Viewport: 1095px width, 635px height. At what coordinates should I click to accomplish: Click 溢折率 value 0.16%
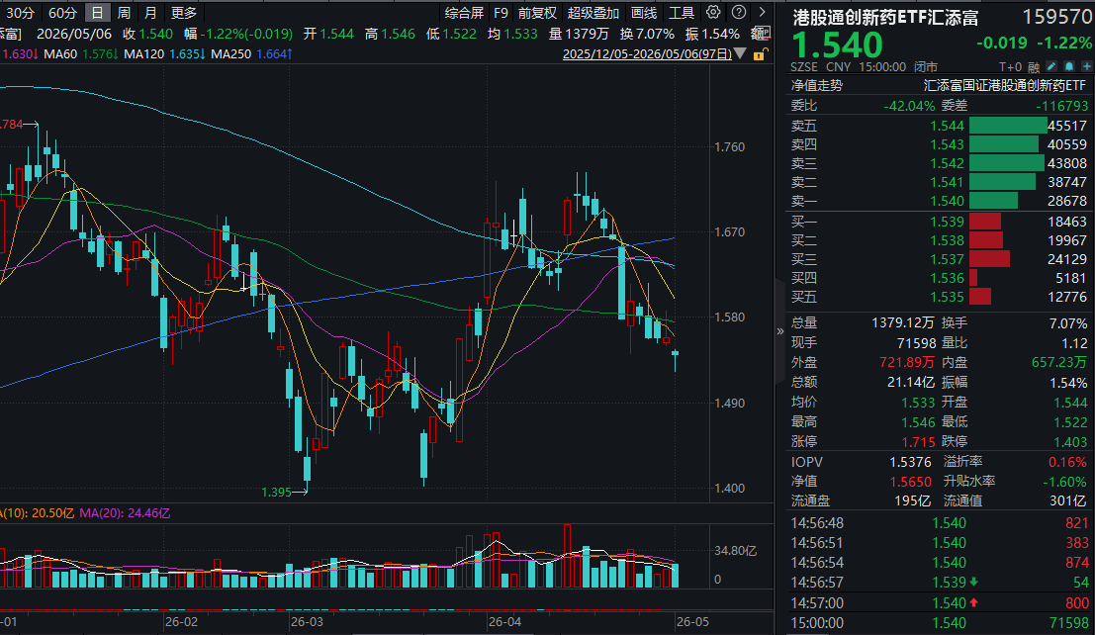tap(1067, 463)
